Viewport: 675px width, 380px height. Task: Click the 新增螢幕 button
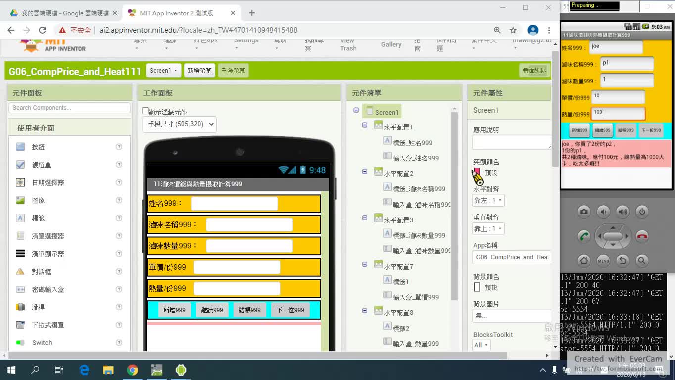[x=199, y=71]
